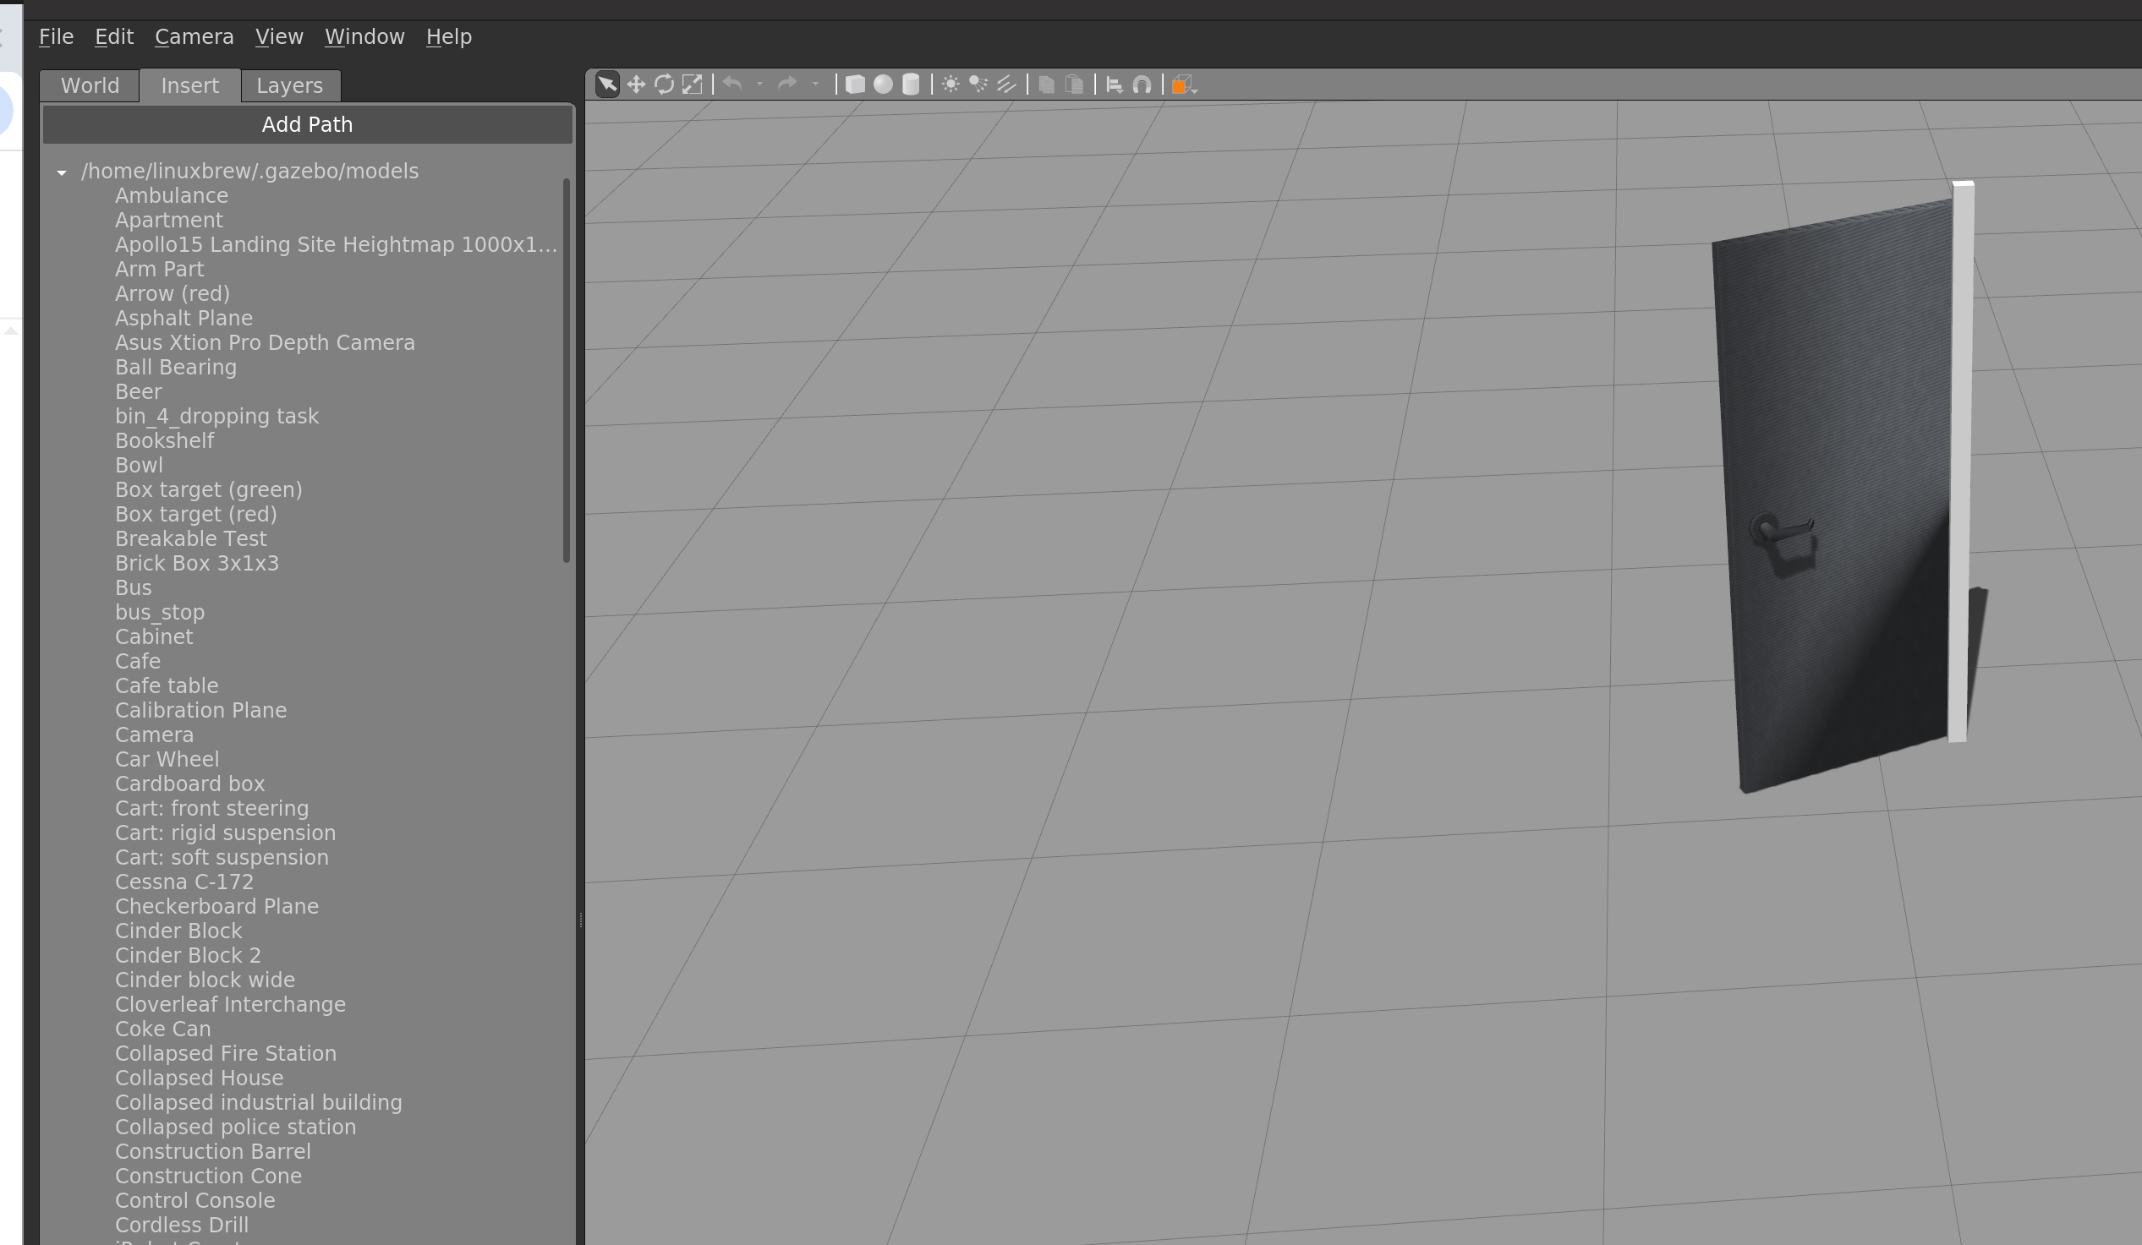Viewport: 2142px width, 1245px height.
Task: Click the Copy icon in toolbar
Action: click(x=1047, y=85)
